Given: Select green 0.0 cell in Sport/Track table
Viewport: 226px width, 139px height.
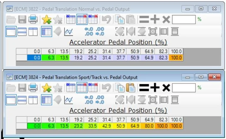Looking at the screenshot, I should click(34, 126).
